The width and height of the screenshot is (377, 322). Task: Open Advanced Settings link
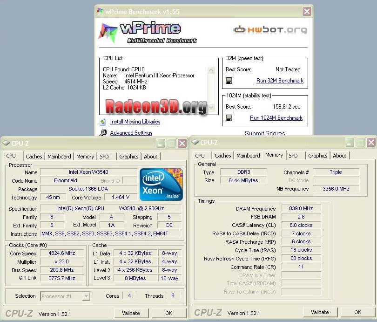pos(131,133)
